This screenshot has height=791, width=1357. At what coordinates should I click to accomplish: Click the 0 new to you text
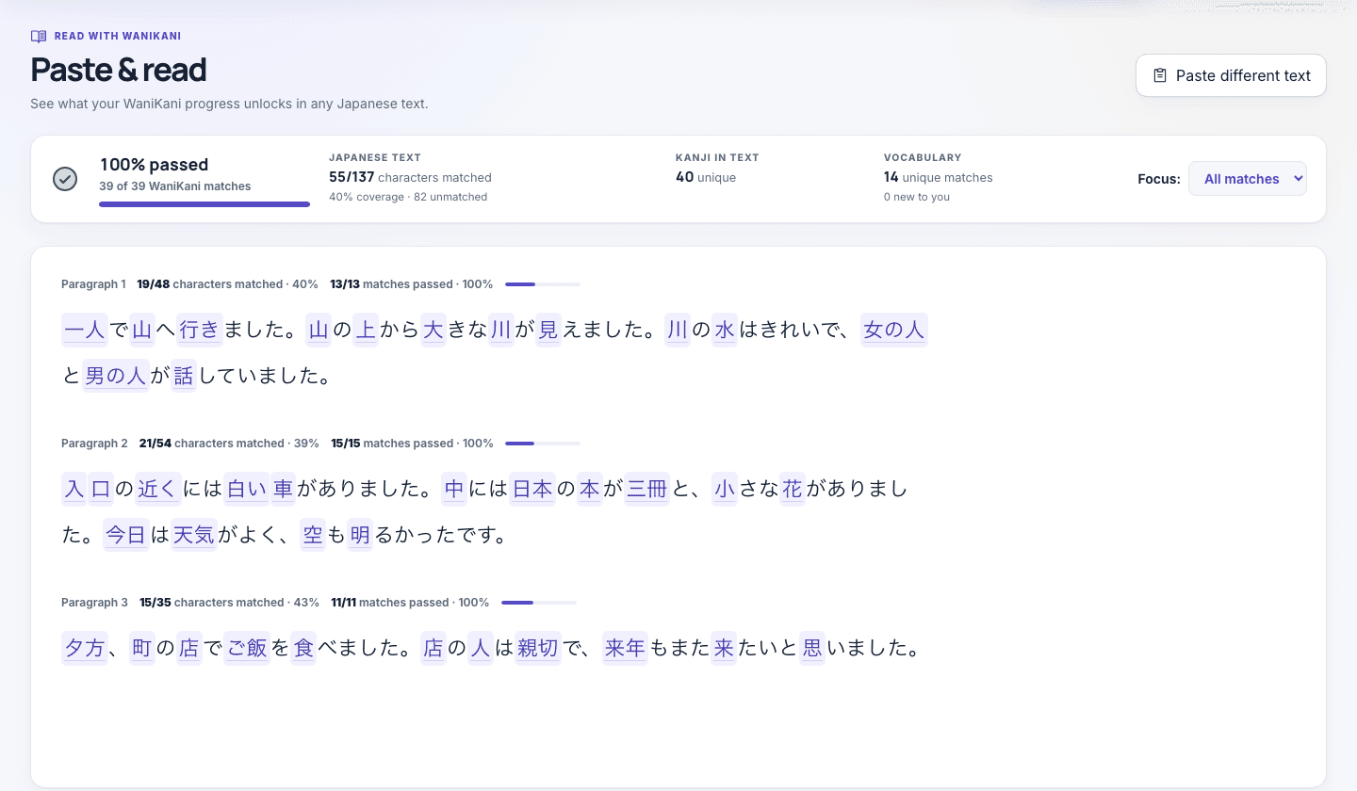[917, 197]
